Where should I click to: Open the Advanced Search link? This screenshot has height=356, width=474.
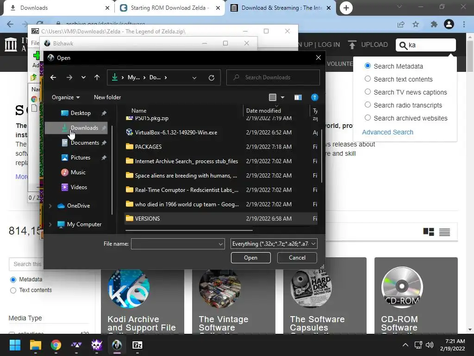coord(387,132)
